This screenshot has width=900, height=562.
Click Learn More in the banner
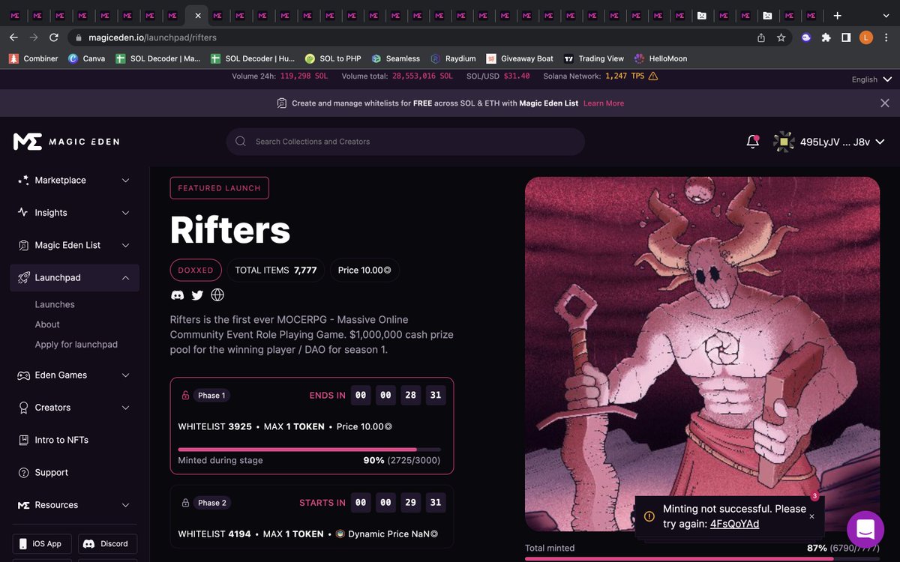604,103
